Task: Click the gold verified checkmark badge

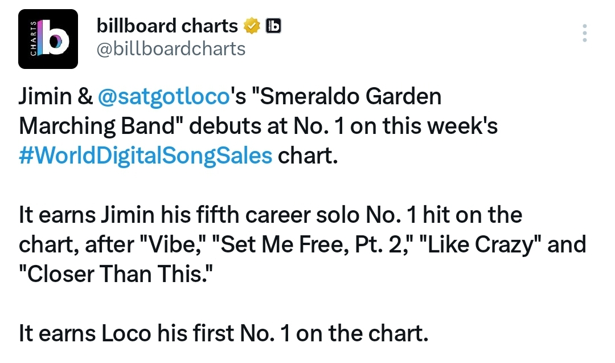Action: 252,26
